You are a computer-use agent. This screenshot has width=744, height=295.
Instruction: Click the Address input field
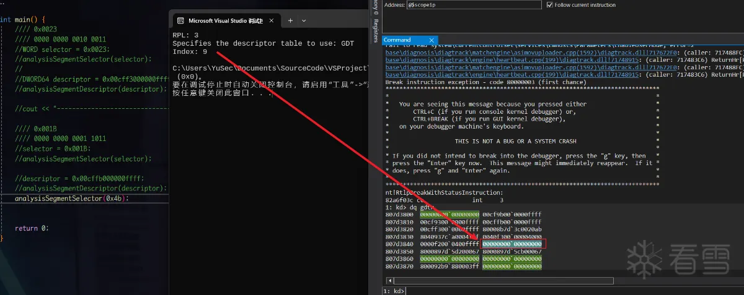pos(474,5)
